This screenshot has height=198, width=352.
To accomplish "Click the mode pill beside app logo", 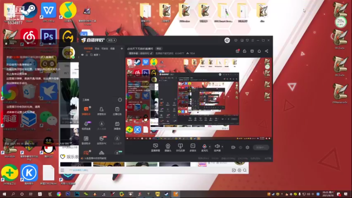I will click(111, 40).
